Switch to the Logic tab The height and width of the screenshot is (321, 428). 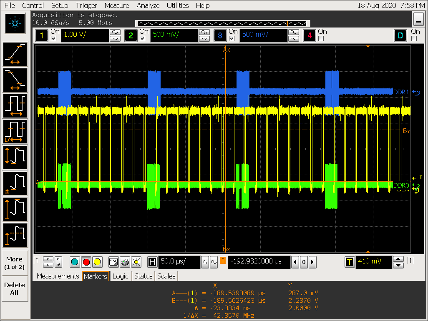(121, 276)
